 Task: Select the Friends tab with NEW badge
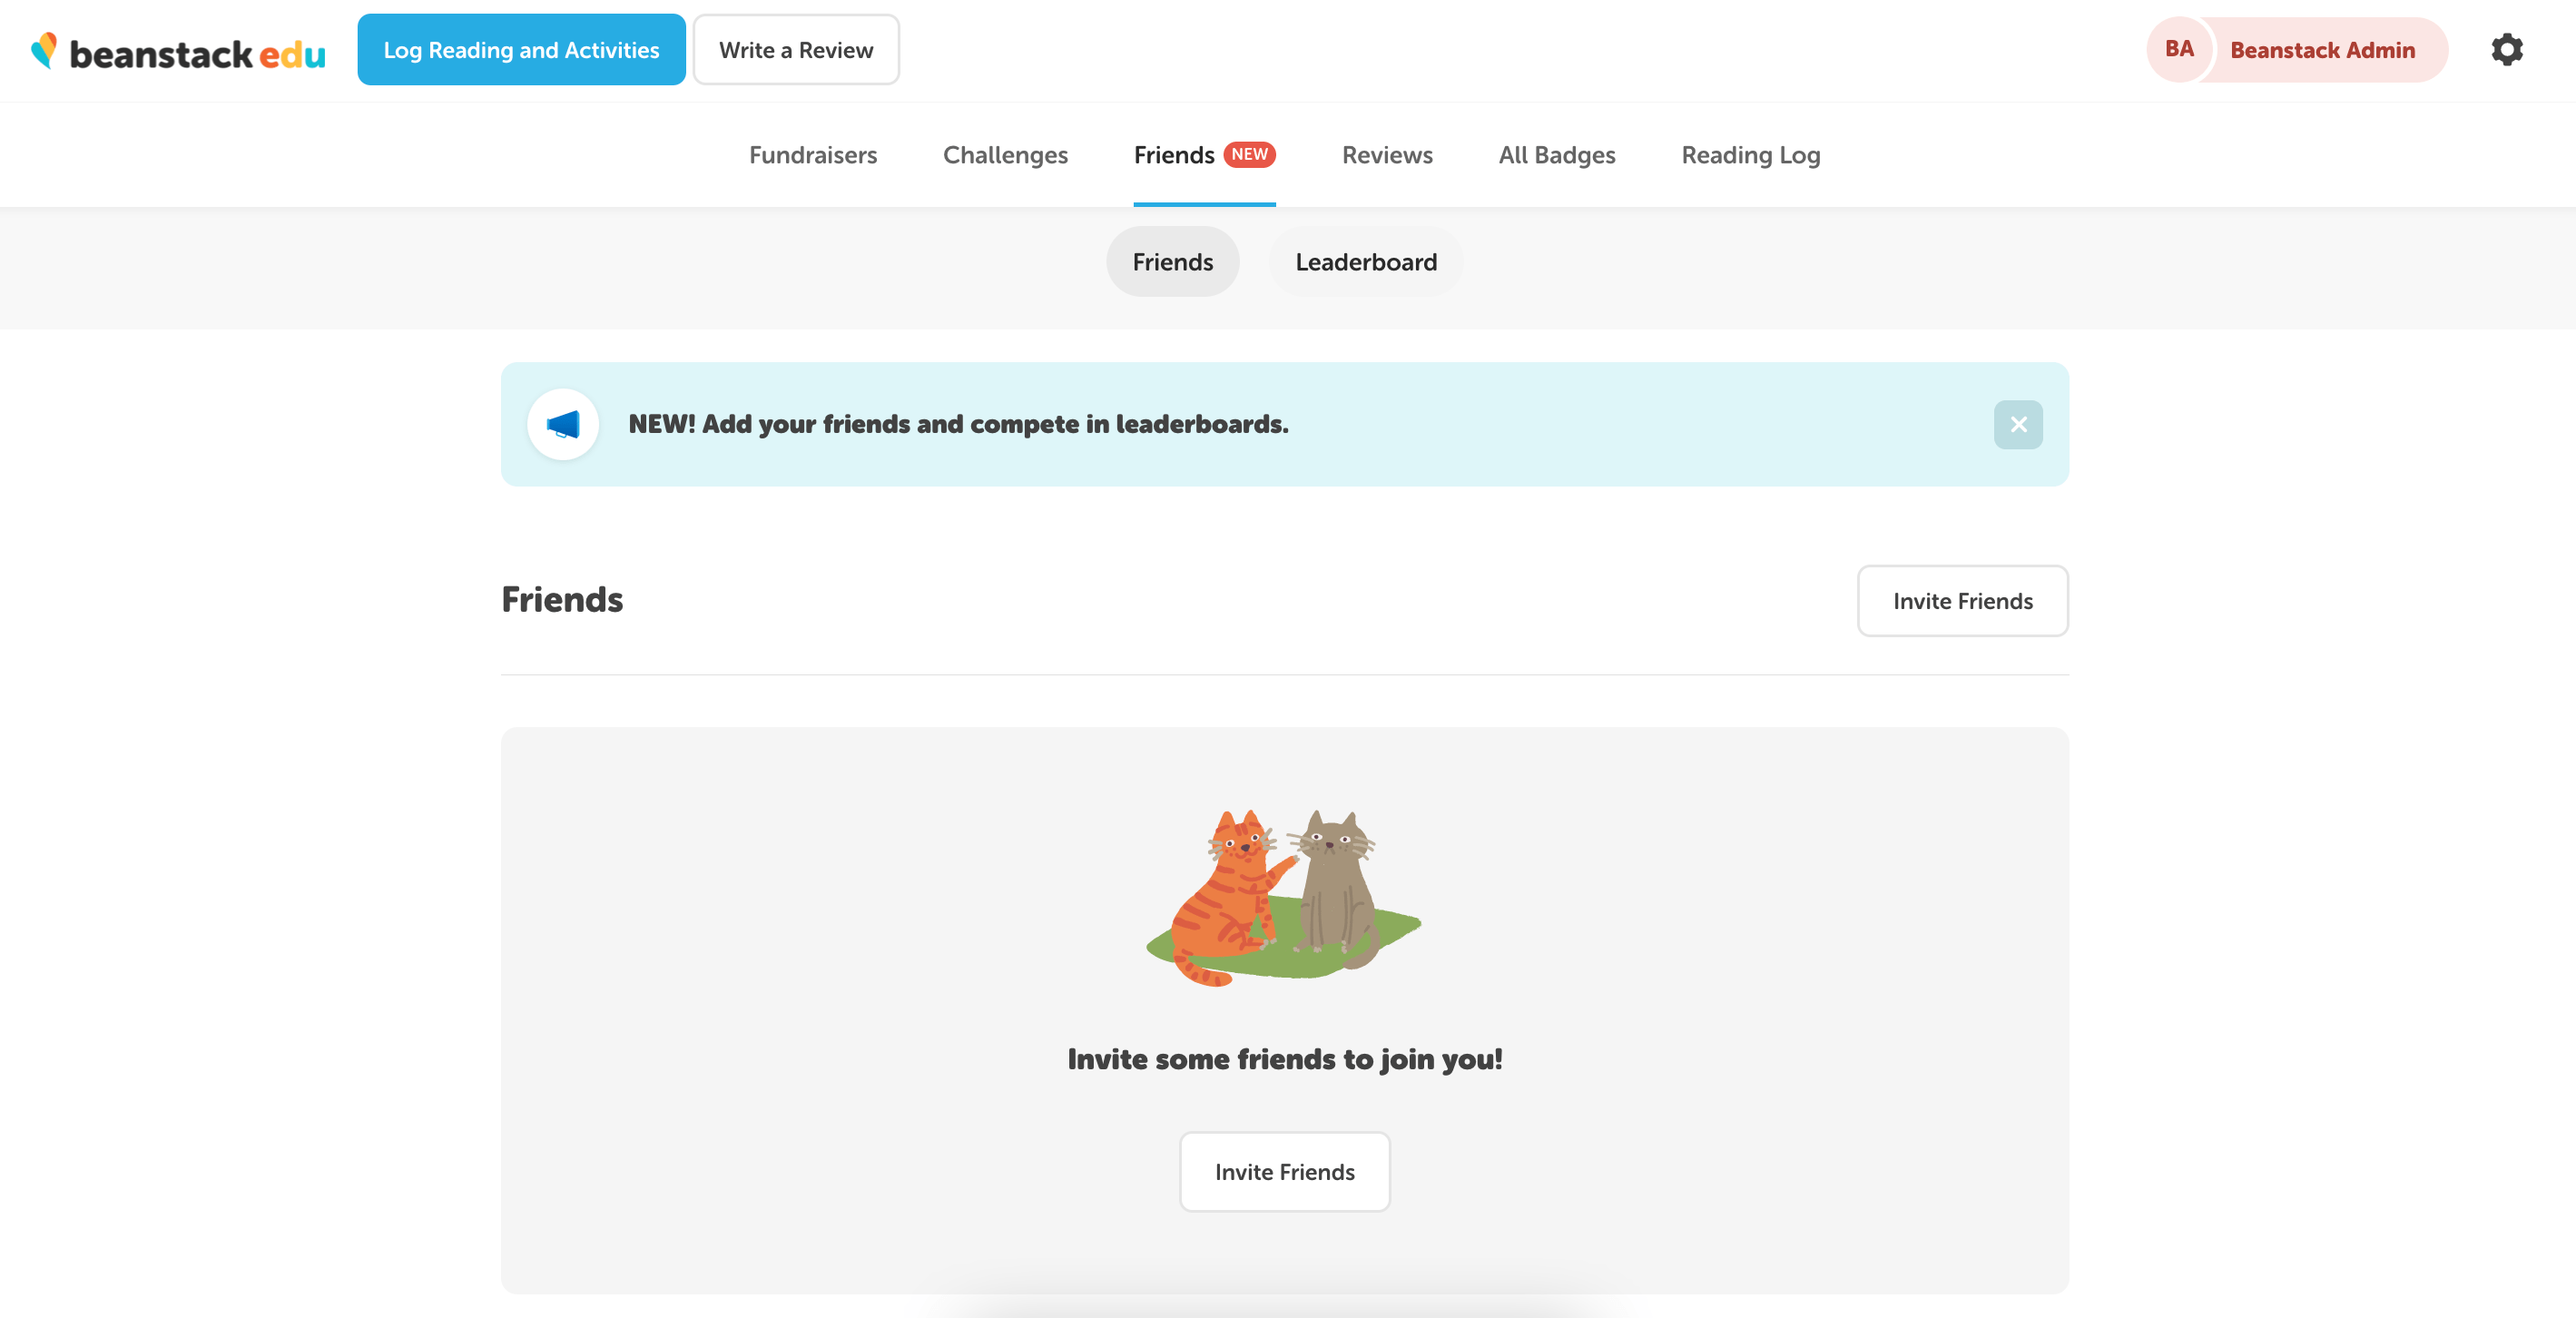pyautogui.click(x=1203, y=155)
